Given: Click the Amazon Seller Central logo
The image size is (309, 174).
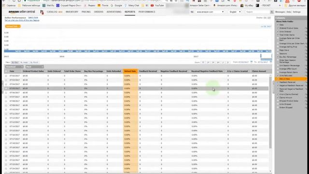Looking at the screenshot, I should [22, 12].
